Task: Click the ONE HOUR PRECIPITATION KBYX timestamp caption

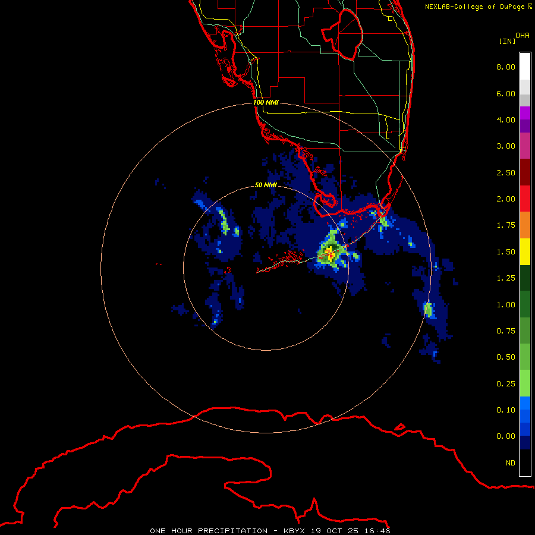Action: [x=270, y=531]
